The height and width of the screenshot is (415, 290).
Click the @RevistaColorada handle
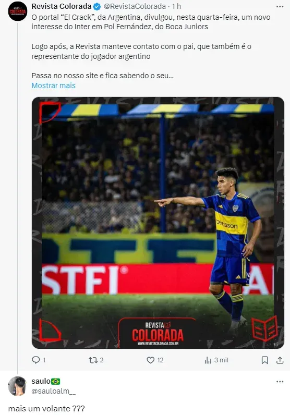[x=136, y=6]
